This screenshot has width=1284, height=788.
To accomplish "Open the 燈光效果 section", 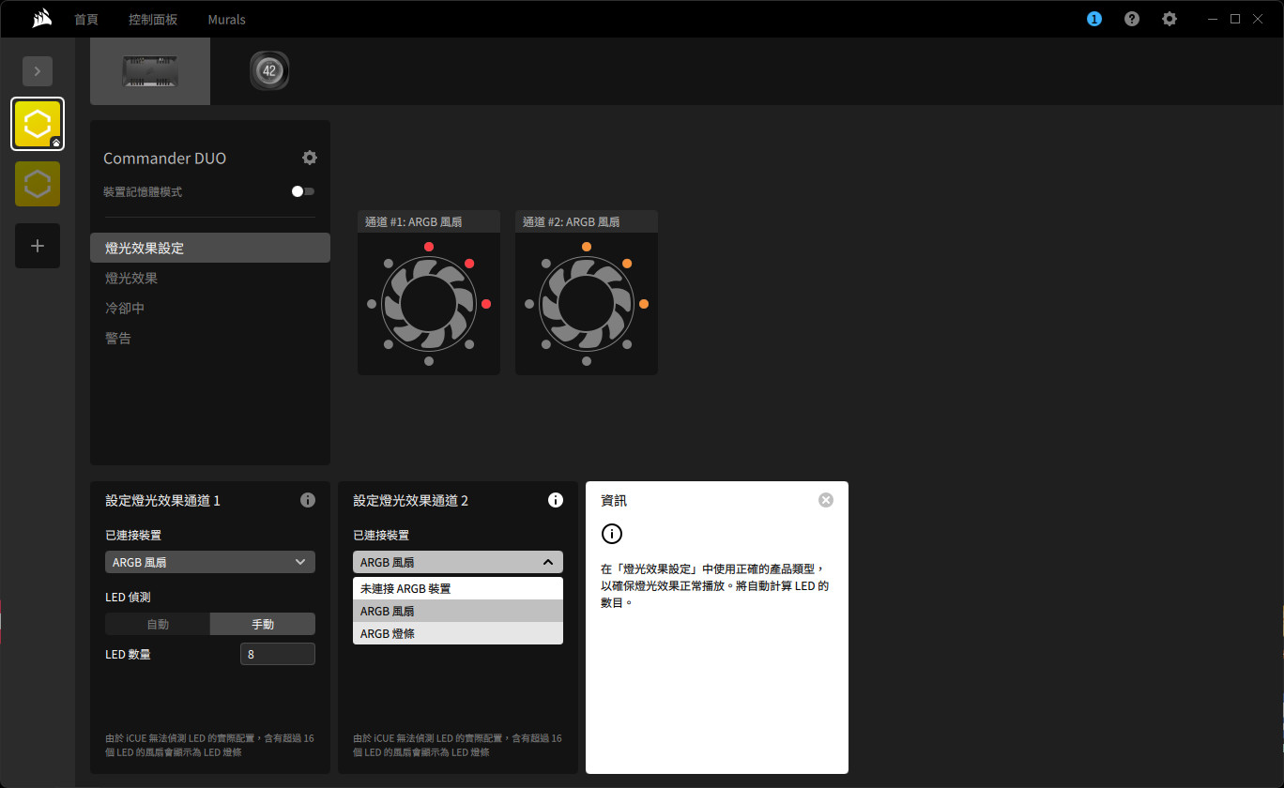I will click(x=131, y=279).
